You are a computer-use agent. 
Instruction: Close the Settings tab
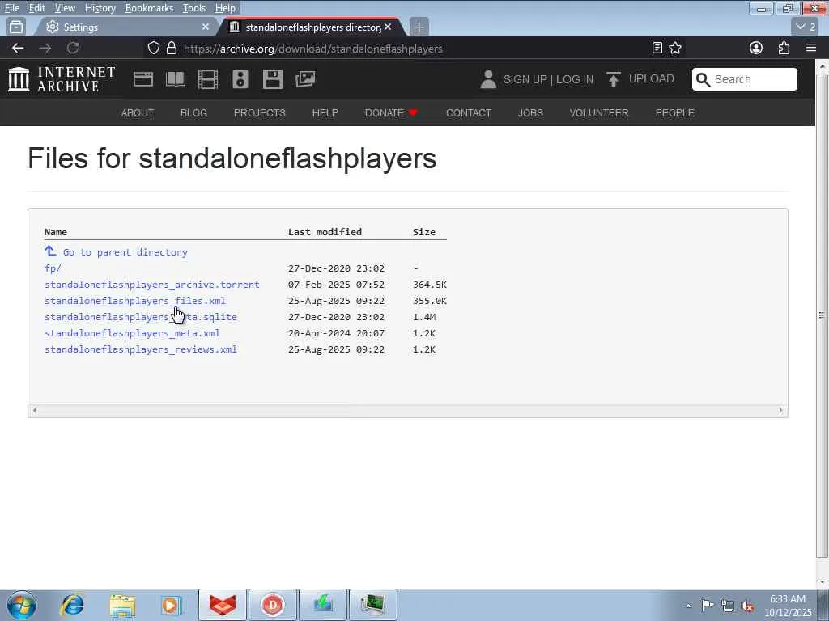click(x=206, y=27)
